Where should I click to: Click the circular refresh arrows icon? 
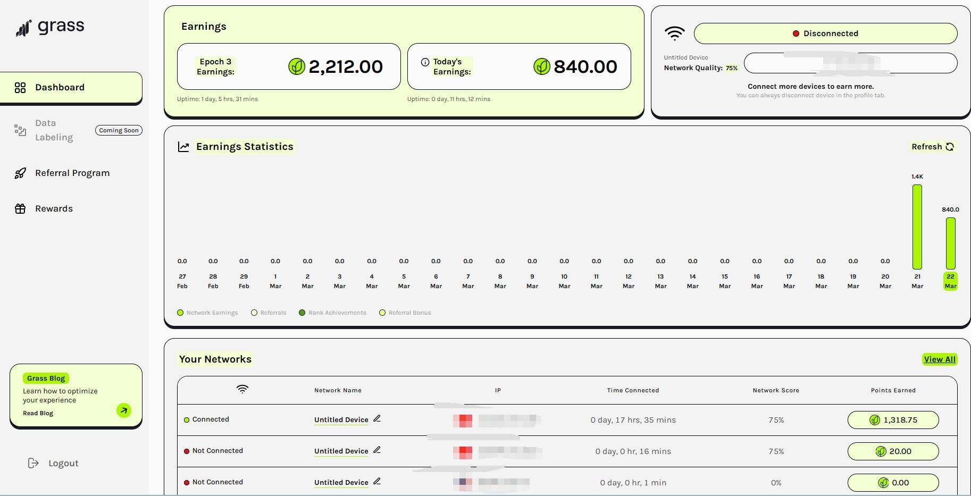(x=950, y=147)
